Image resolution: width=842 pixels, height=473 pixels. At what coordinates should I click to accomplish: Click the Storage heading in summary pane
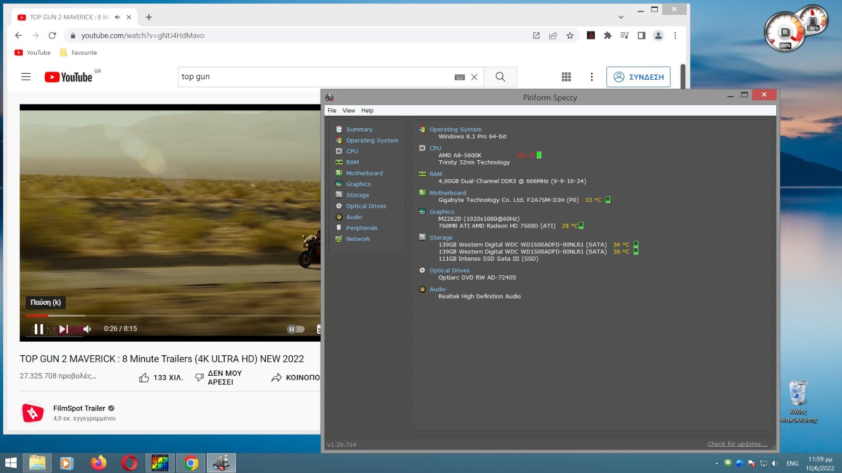coord(440,238)
